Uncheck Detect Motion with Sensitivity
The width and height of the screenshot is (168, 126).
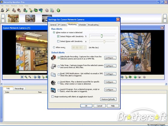click(x=58, y=36)
